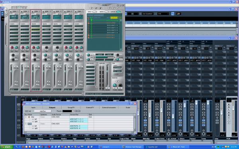Click the volume fader on first mixer strip
This screenshot has width=239, height=149.
[x=11, y=72]
